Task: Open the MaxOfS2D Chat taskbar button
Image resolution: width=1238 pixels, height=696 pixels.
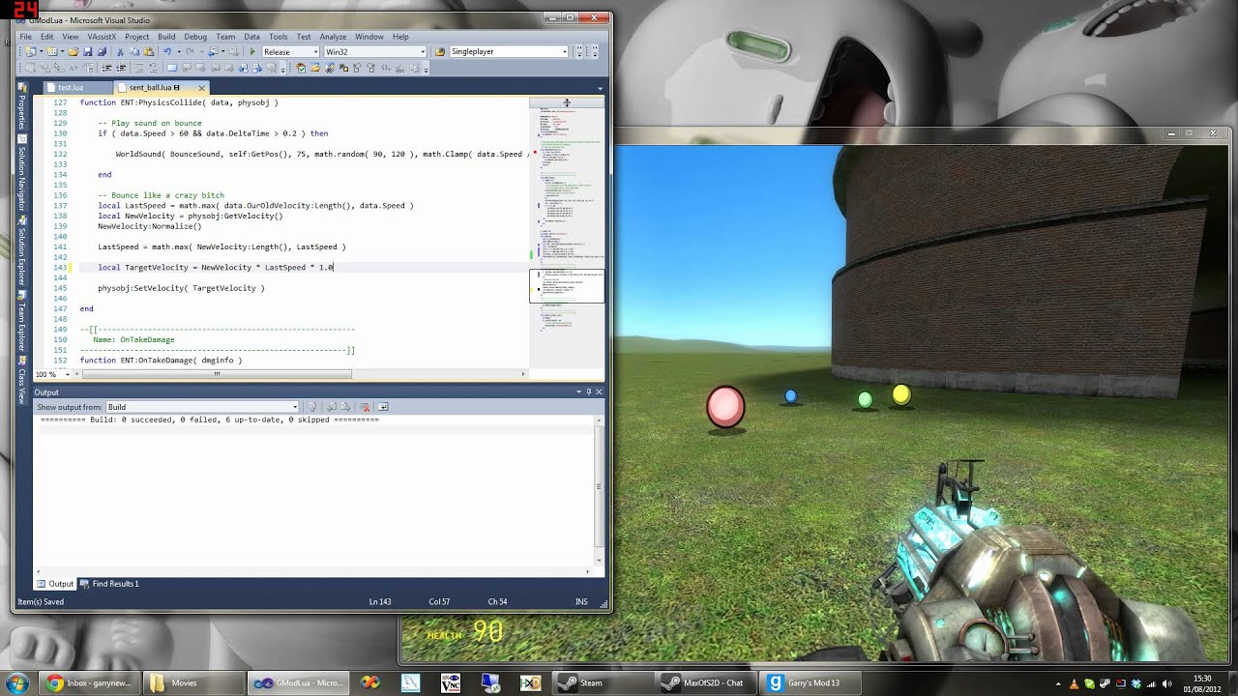Action: click(x=704, y=682)
